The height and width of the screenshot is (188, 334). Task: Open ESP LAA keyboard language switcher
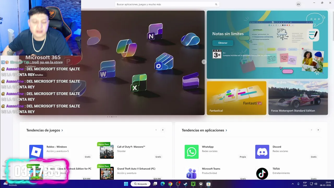(305, 184)
